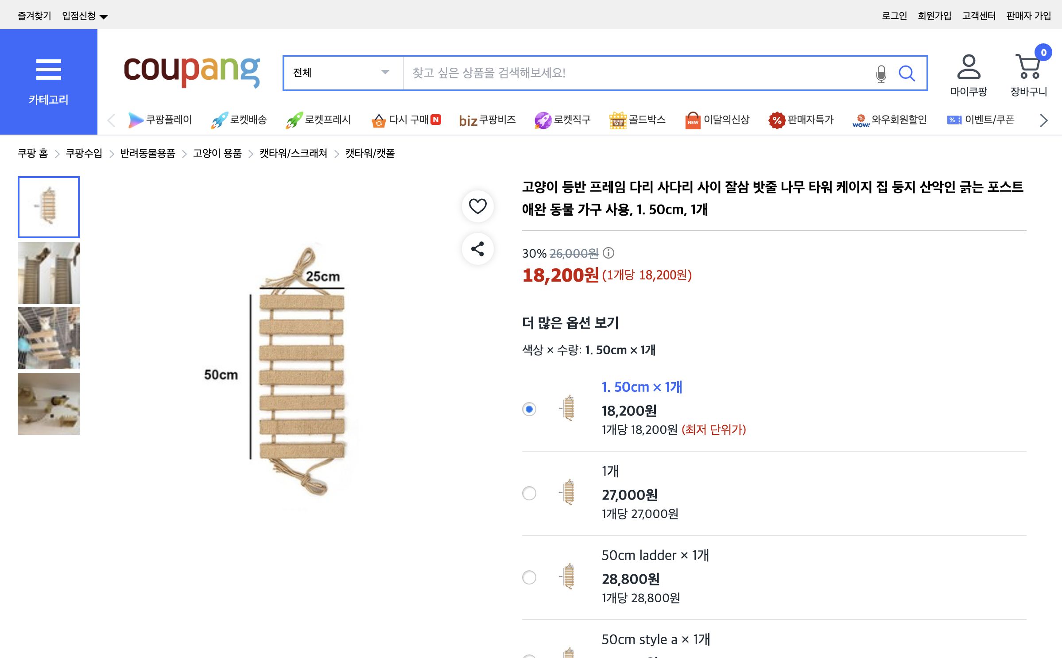The image size is (1062, 658).
Task: Open 골드박스 deals
Action: click(637, 120)
